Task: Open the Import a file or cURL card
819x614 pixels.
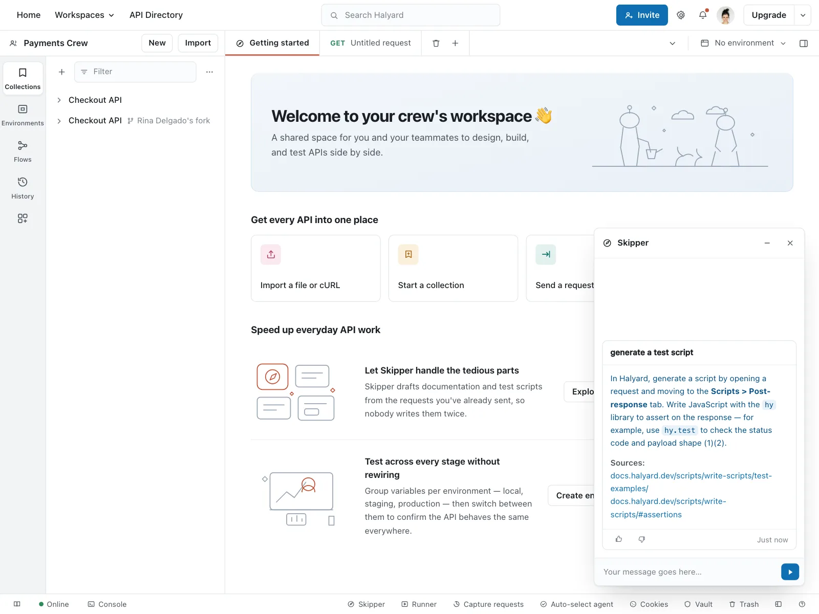Action: click(316, 268)
